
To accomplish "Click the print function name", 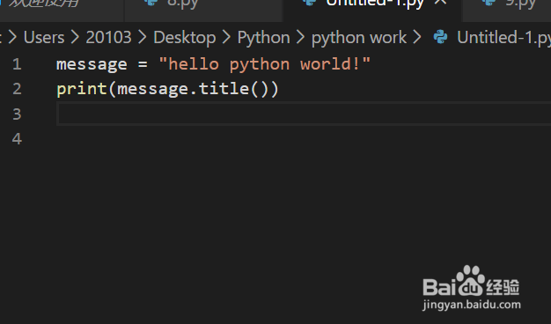I will 82,89.
